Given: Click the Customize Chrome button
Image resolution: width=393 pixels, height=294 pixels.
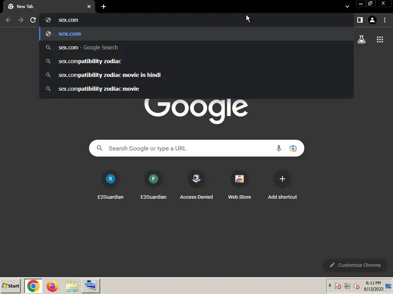Looking at the screenshot, I should [355, 265].
